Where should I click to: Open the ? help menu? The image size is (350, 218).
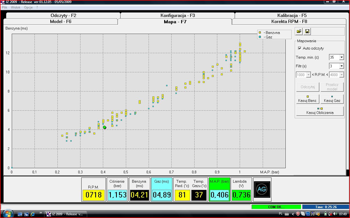37,7
